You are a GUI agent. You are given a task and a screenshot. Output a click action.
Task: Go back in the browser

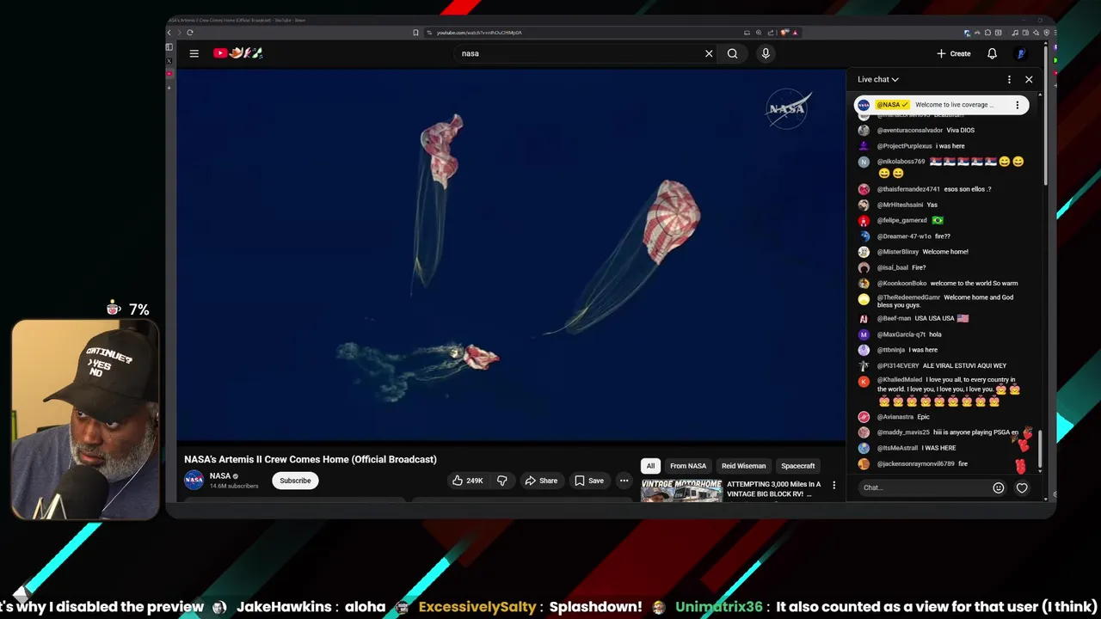coord(169,33)
